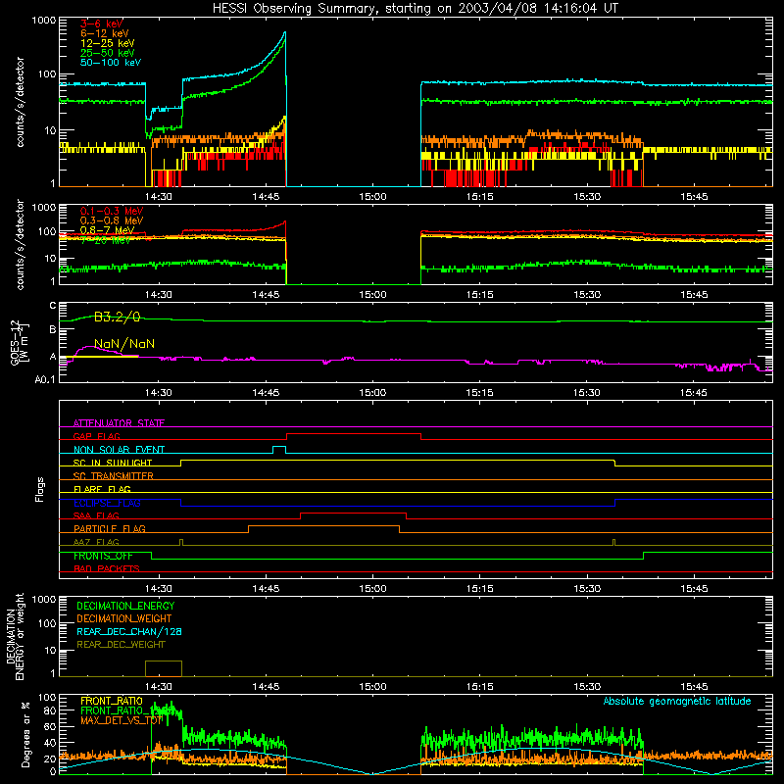
Task: Click the A0.1 label on the GOES axis
Action: pyautogui.click(x=45, y=379)
